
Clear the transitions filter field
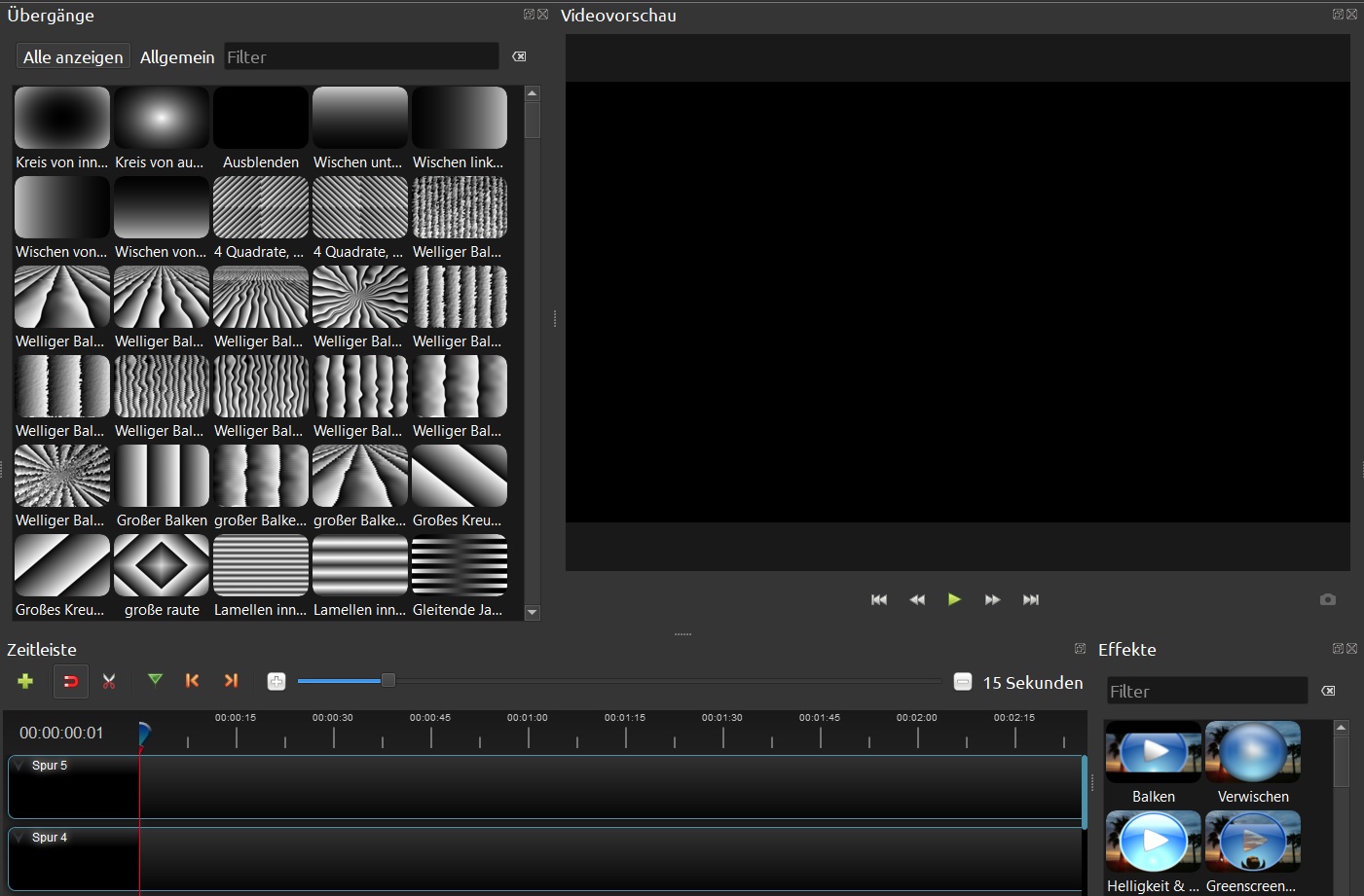(519, 56)
